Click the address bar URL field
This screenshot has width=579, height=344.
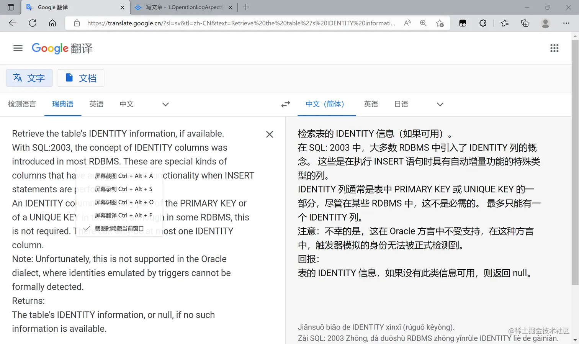pos(241,23)
